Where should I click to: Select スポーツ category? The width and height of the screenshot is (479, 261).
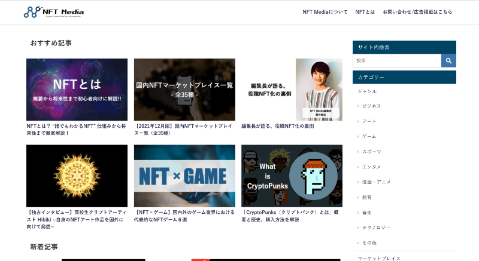click(x=371, y=152)
